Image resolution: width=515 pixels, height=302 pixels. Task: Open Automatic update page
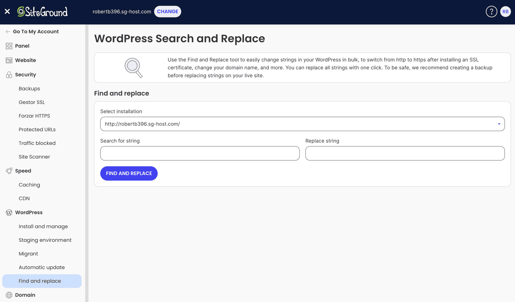(42, 267)
